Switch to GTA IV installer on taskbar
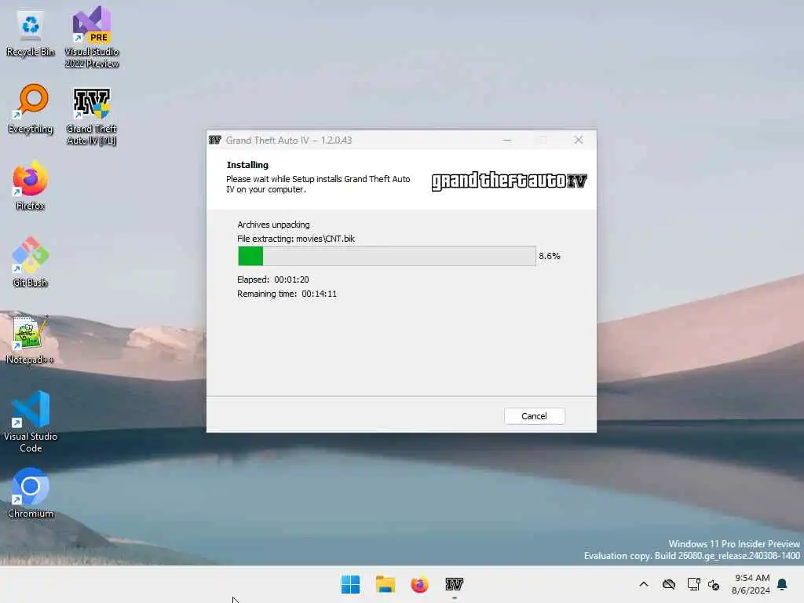This screenshot has width=804, height=603. 455,584
